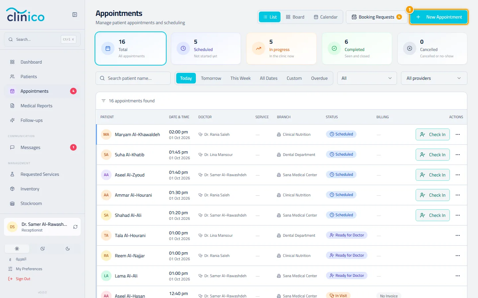Go to Inventory page
This screenshot has height=298, width=478.
tap(42, 189)
